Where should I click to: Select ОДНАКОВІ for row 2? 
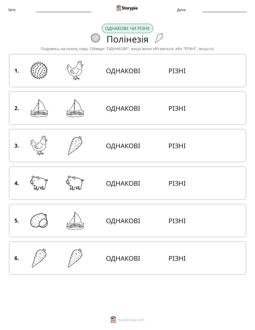pos(123,108)
